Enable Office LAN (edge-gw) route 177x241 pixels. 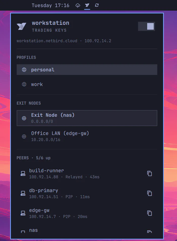(87, 136)
